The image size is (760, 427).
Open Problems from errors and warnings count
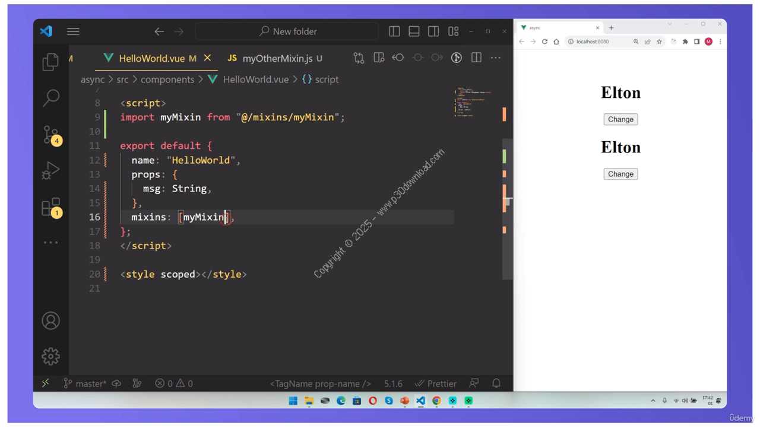(x=174, y=384)
